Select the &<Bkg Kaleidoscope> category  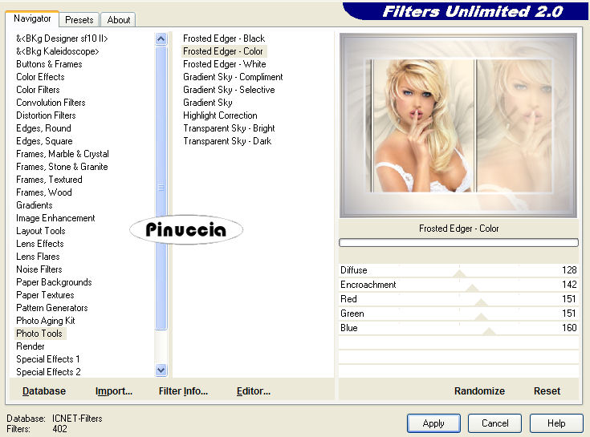[58, 51]
